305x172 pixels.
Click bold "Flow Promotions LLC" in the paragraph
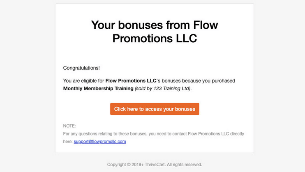(131, 81)
